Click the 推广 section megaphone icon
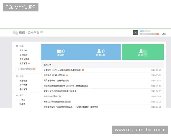171x137 pixels. tap(17, 95)
